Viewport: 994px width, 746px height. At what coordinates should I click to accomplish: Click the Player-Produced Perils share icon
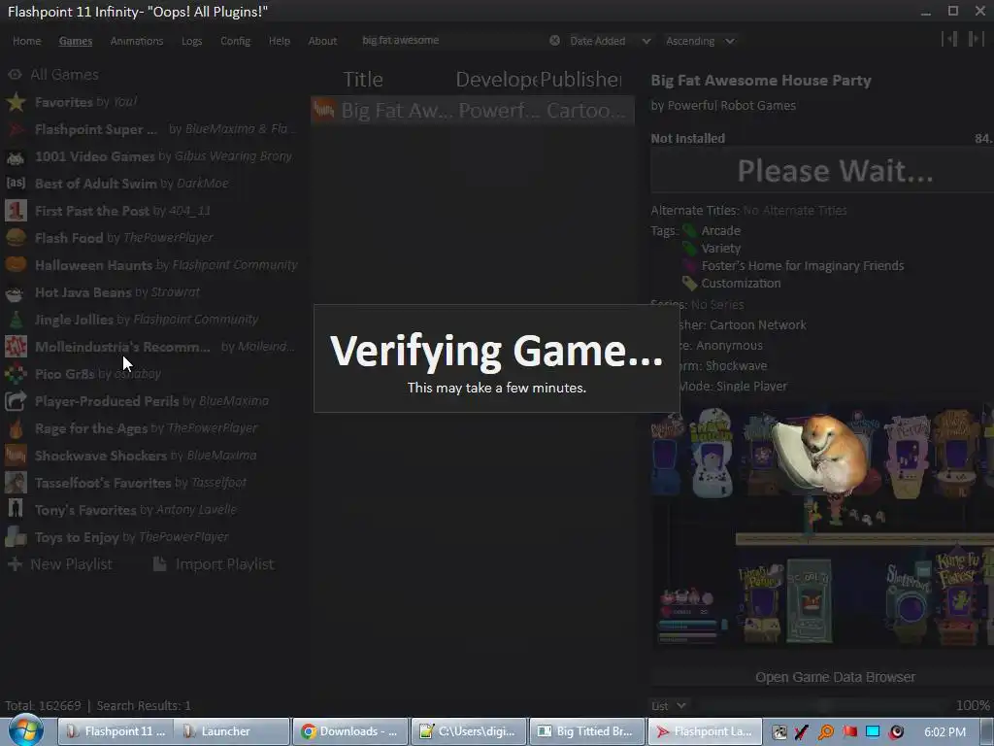tap(16, 401)
